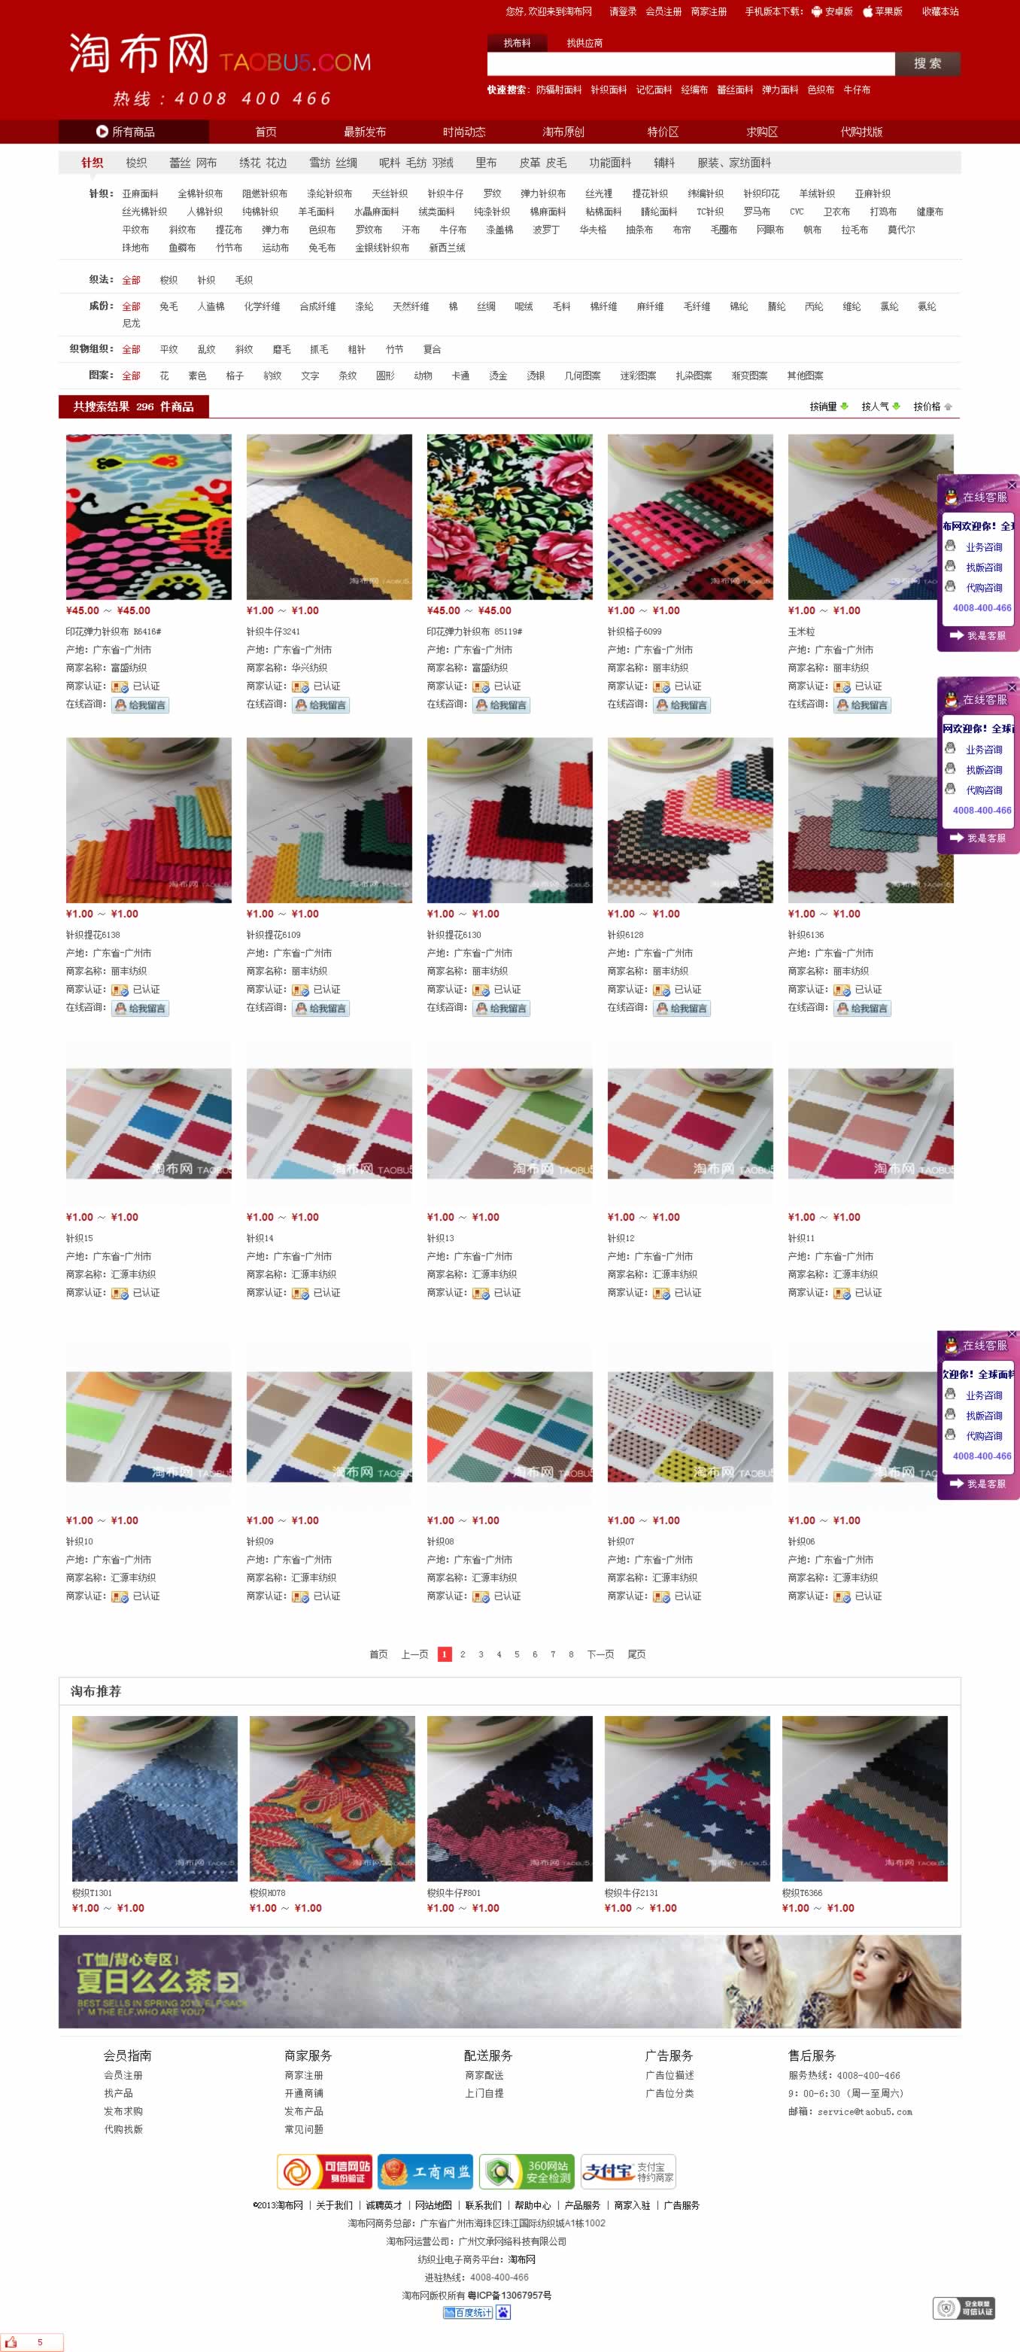Open the 蕾丝 网布 category tab
The width and height of the screenshot is (1020, 2352).
[x=193, y=163]
